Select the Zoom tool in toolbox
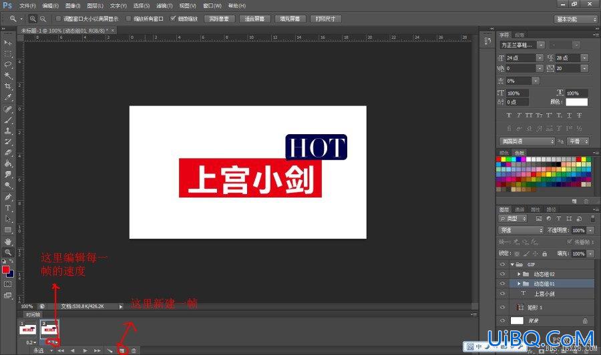Viewport: 601px width, 355px height. (7, 252)
